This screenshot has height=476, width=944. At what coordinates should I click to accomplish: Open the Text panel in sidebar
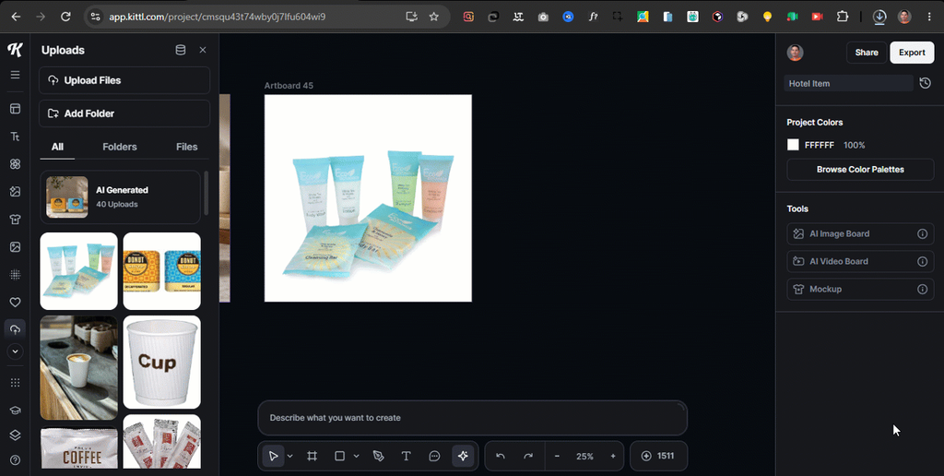pyautogui.click(x=15, y=137)
